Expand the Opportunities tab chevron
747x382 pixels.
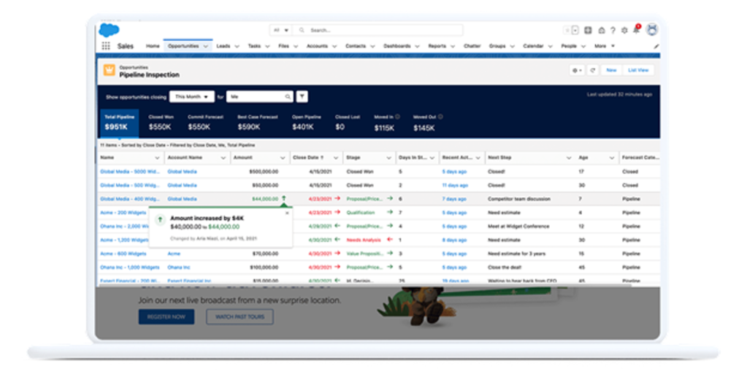point(206,46)
